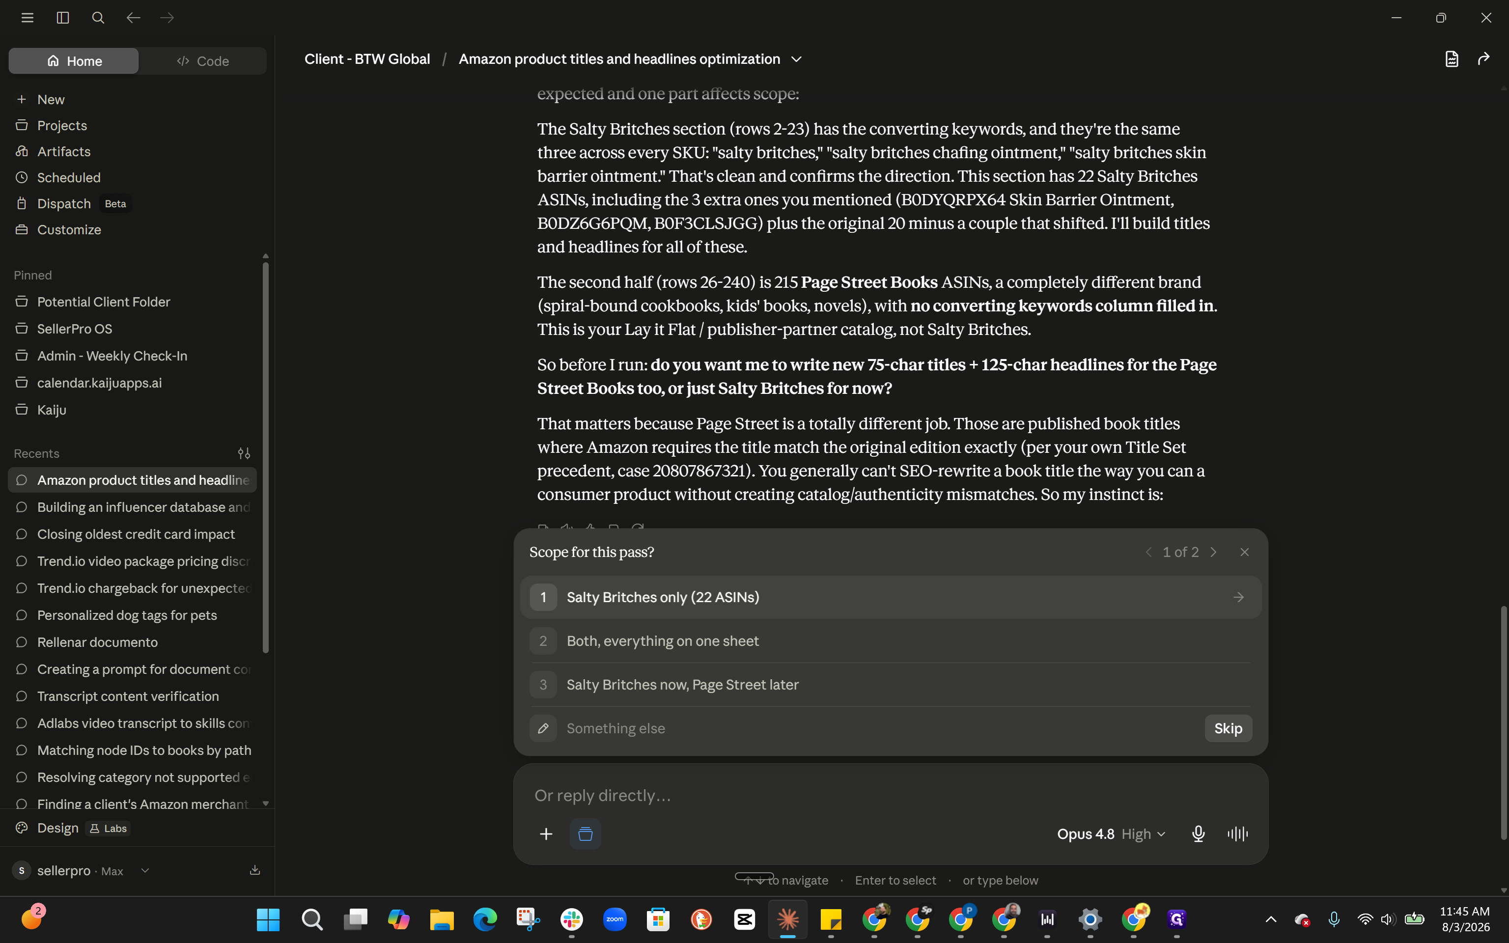Click the pencil icon beside Something else

coord(543,728)
